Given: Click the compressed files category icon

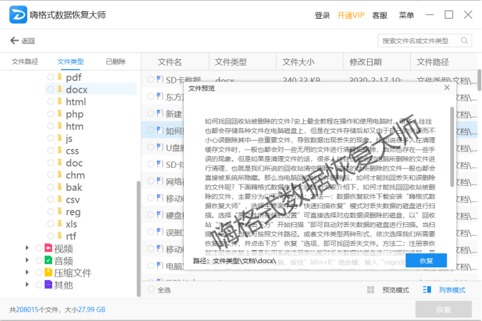Looking at the screenshot, I should (x=48, y=272).
